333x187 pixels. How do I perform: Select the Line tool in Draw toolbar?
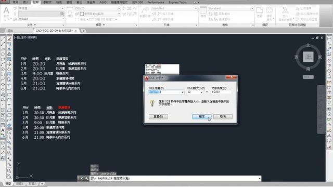(3, 39)
